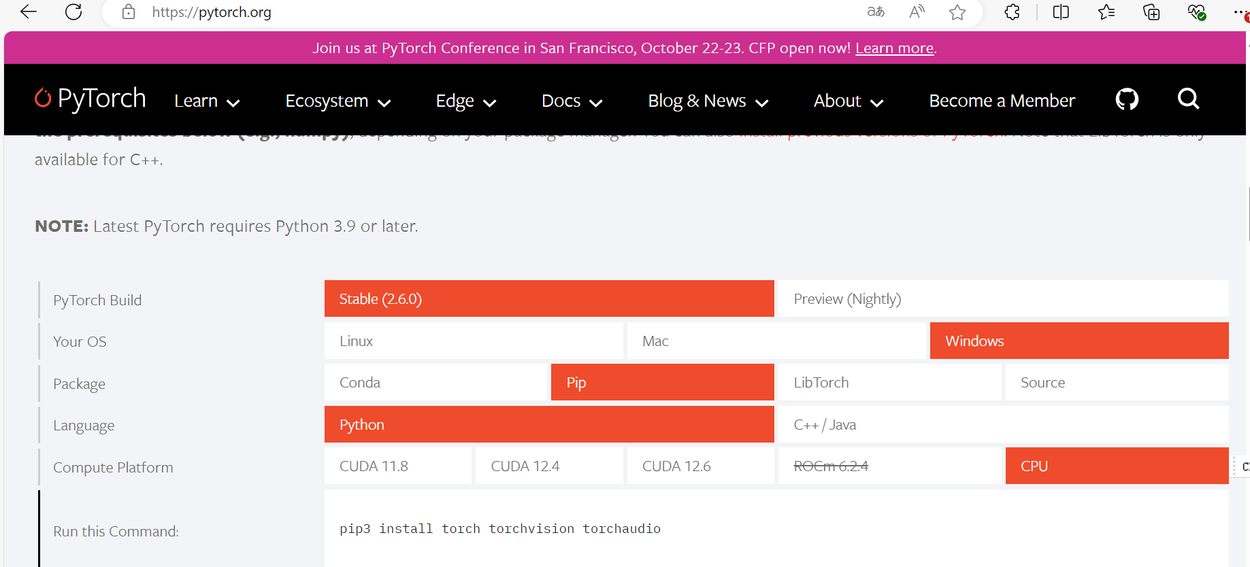Click the Run this Command label
This screenshot has height=567, width=1250.
coord(116,531)
